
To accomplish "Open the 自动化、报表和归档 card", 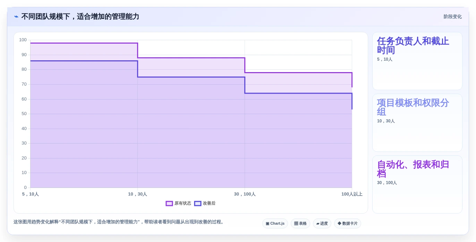I will pyautogui.click(x=417, y=184).
